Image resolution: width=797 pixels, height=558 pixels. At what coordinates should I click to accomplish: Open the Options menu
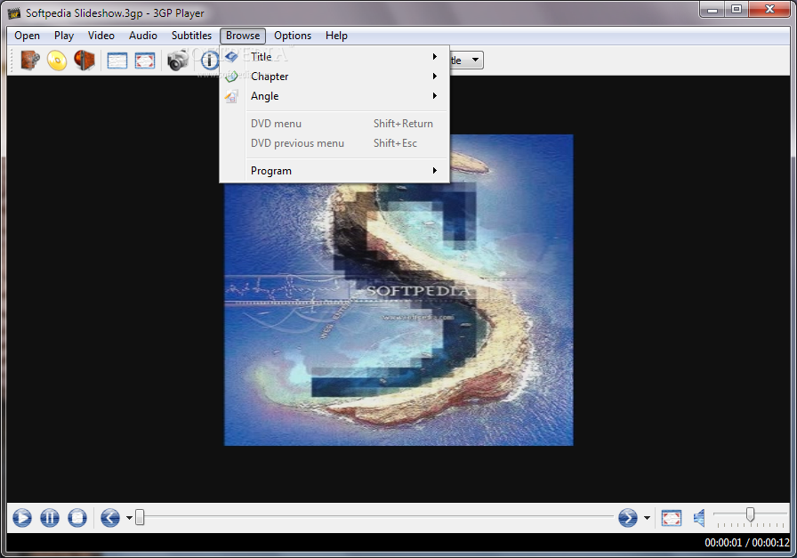pyautogui.click(x=293, y=36)
